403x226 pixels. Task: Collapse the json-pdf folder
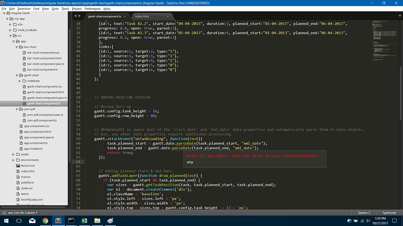17,109
